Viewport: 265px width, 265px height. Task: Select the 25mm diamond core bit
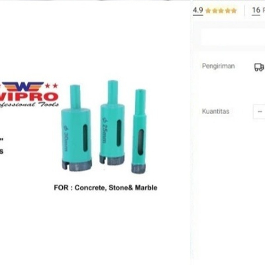[x=112, y=123]
